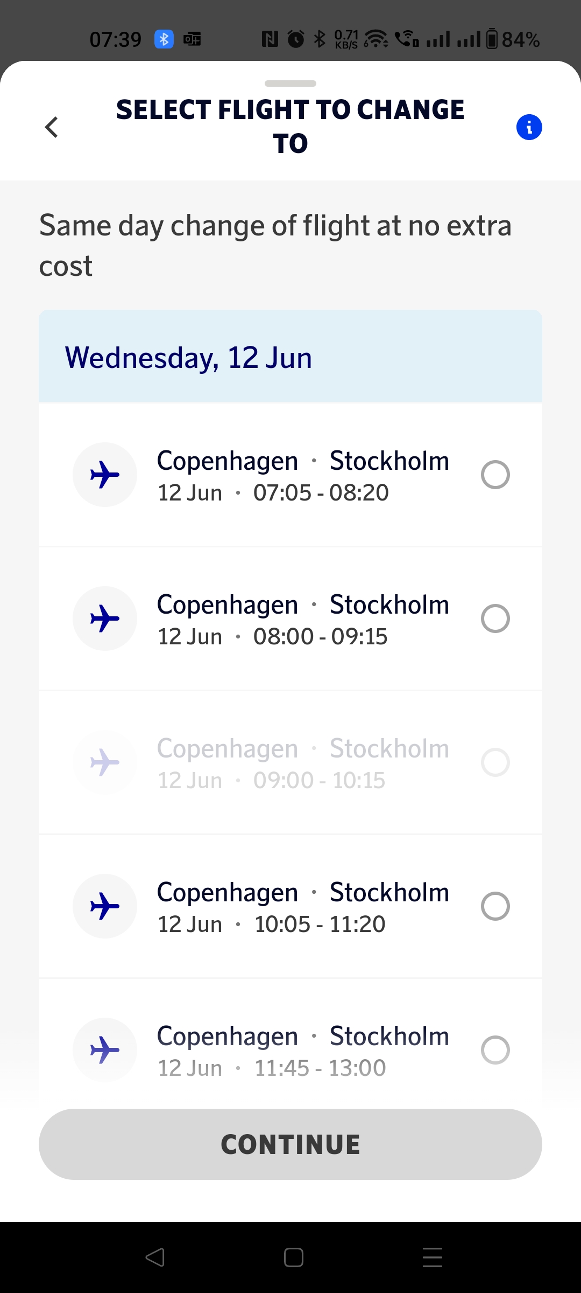The width and height of the screenshot is (581, 1293).
Task: Tap the disabled 09:00 - 10:15 flight radio
Action: [x=495, y=762]
